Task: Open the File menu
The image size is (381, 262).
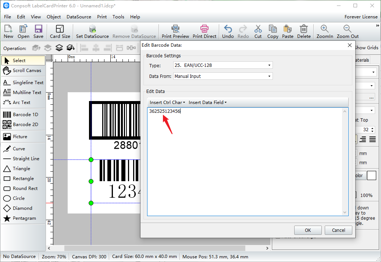Action: coord(7,17)
